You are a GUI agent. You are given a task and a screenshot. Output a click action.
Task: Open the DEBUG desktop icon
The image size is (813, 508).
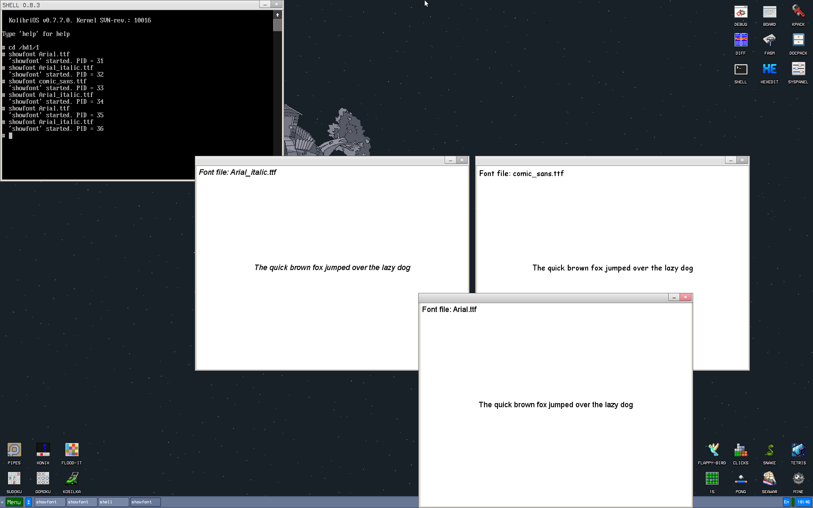741,13
